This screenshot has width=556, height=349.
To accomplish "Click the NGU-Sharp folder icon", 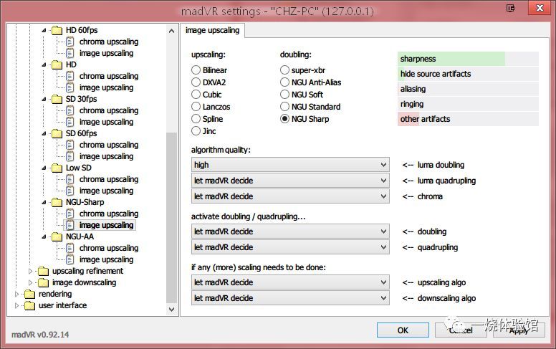I will (57, 202).
